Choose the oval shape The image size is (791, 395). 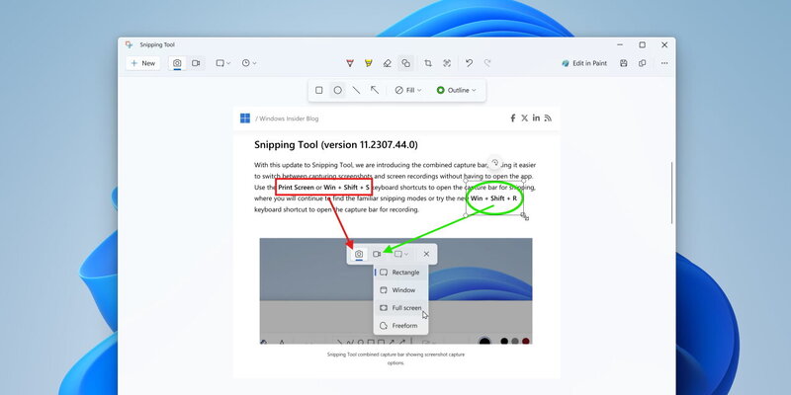pyautogui.click(x=337, y=90)
